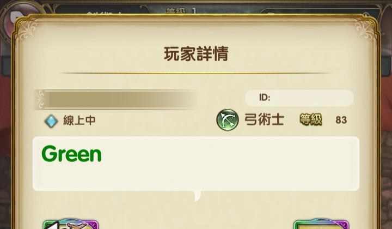The width and height of the screenshot is (392, 229).
Task: Tap the 線上中 online status text
Action: tap(79, 120)
